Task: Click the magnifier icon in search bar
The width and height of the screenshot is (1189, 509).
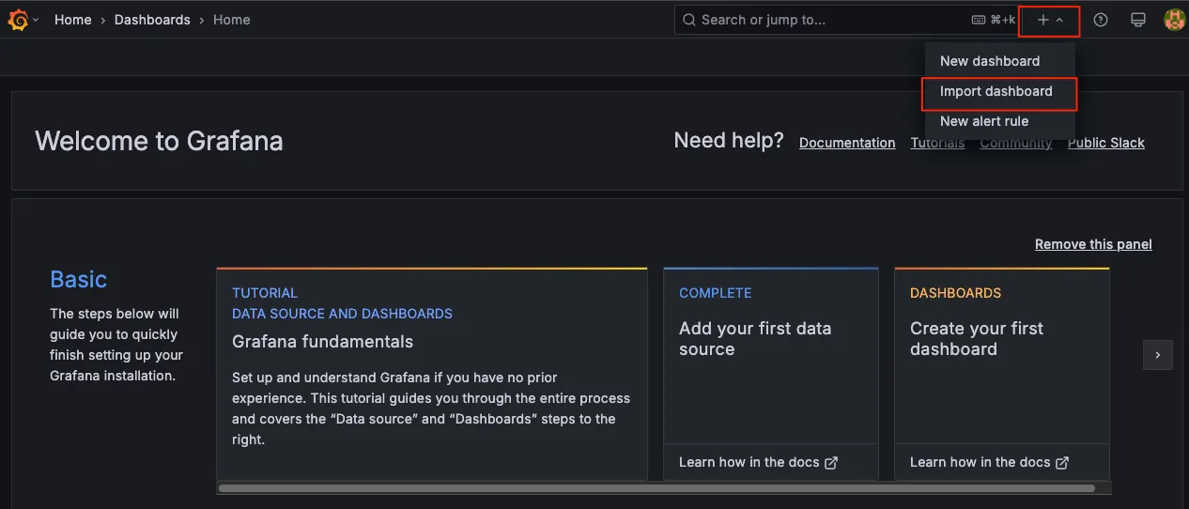Action: [689, 20]
